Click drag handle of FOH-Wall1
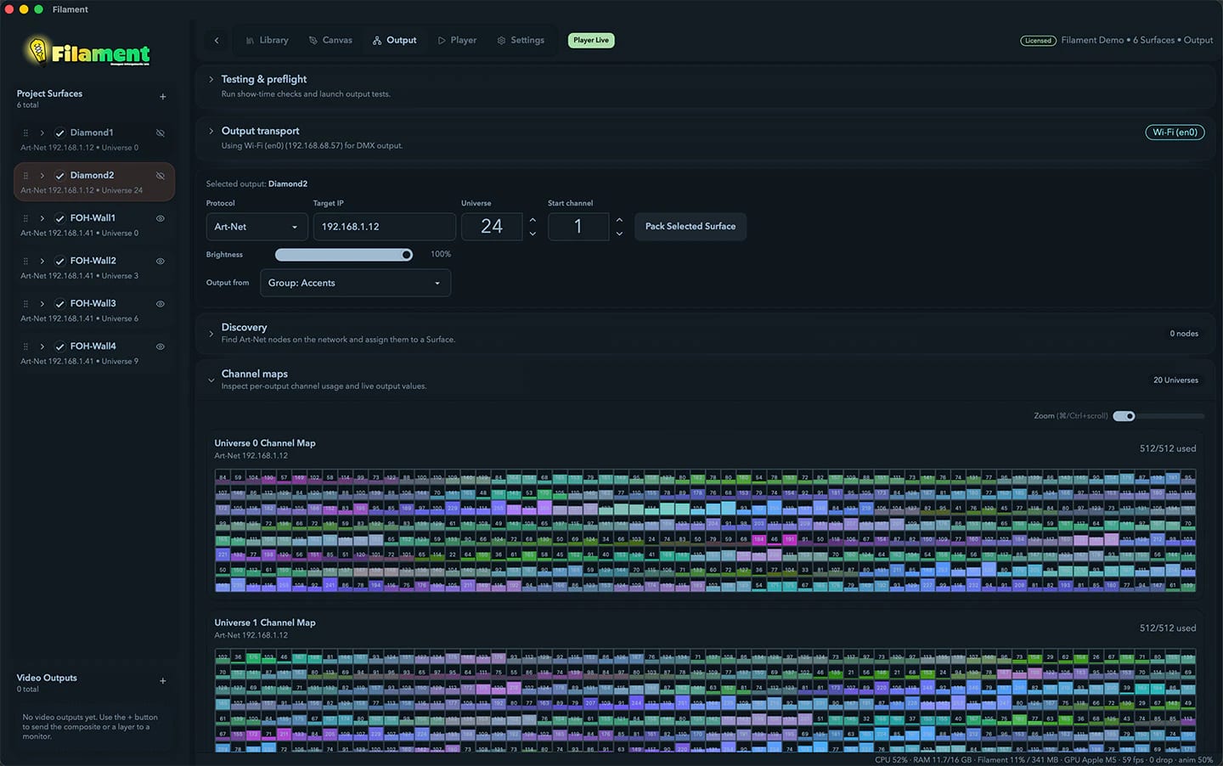Viewport: 1223px width, 766px height. (25, 218)
